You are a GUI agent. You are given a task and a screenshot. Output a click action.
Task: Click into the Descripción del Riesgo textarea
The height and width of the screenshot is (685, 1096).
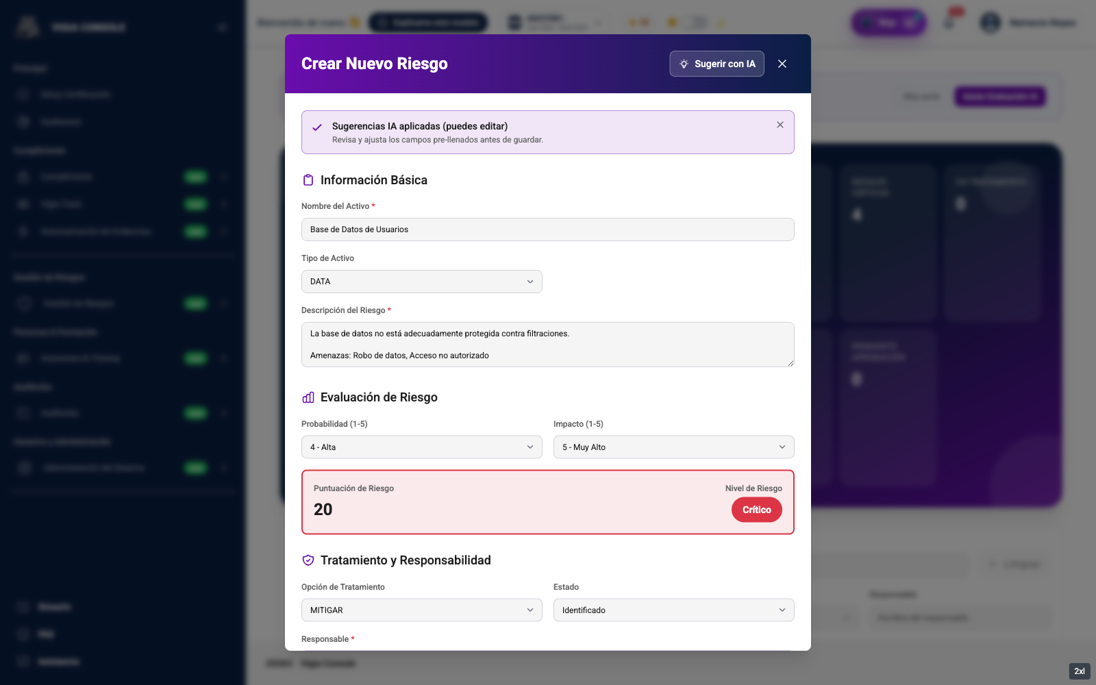tap(548, 345)
